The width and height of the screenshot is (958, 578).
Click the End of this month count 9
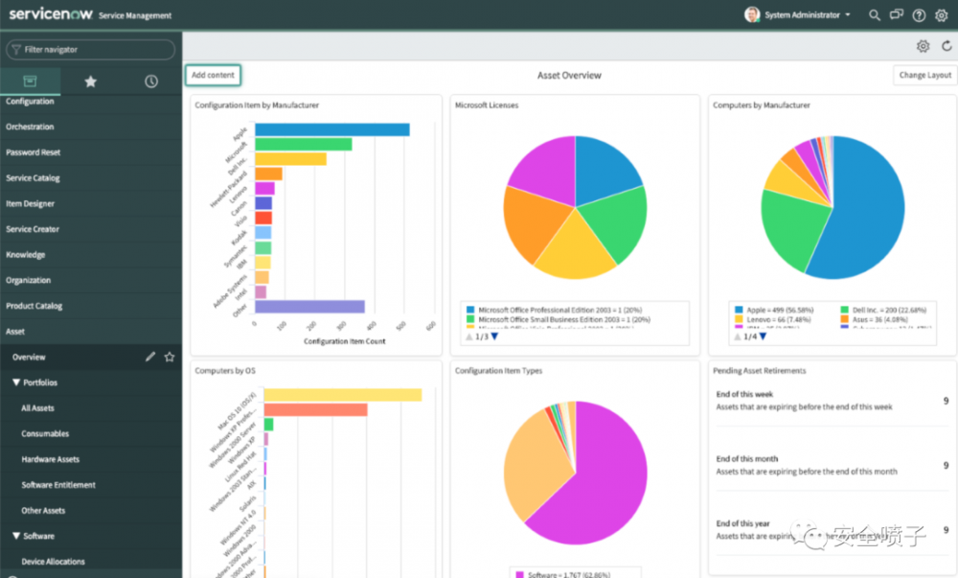[x=946, y=466]
